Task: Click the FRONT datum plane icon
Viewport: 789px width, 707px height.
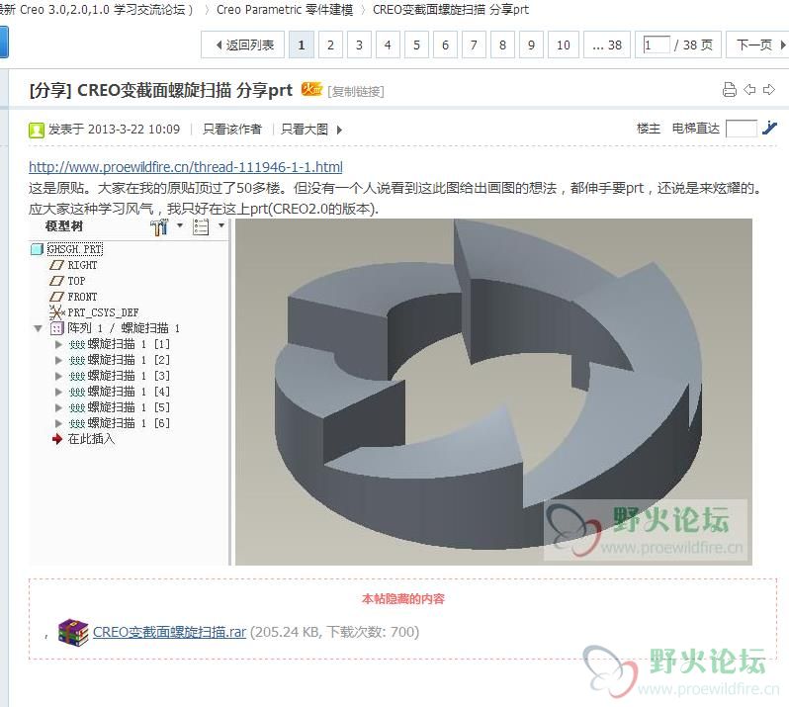Action: [x=56, y=297]
